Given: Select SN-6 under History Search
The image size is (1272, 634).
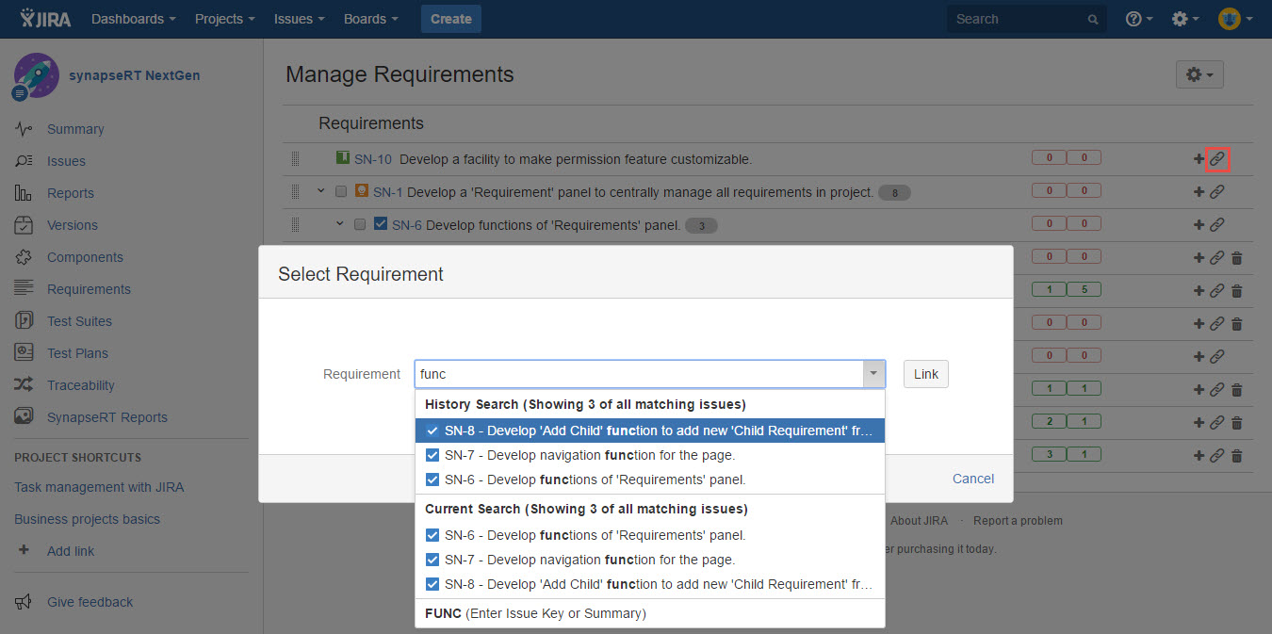Looking at the screenshot, I should (650, 480).
